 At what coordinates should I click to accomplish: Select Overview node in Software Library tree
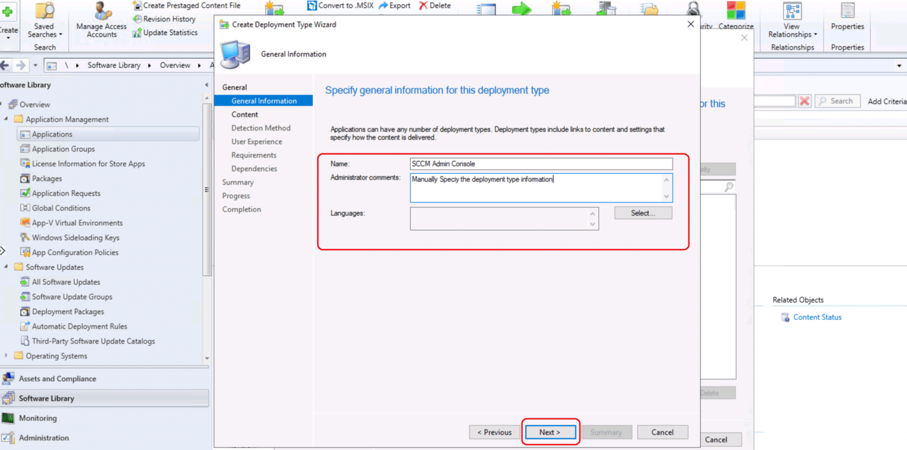click(x=34, y=104)
